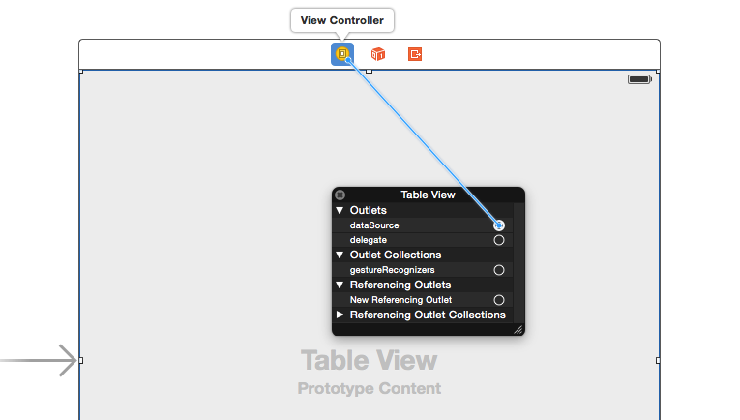
Task: Close the Table View connections popup
Action: point(340,195)
